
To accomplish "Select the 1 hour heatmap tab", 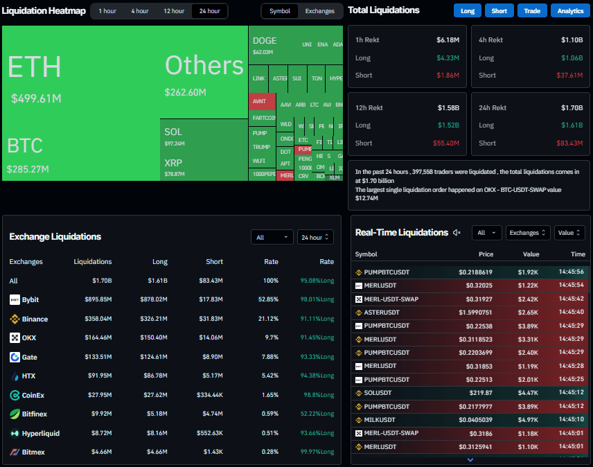I will (x=107, y=11).
